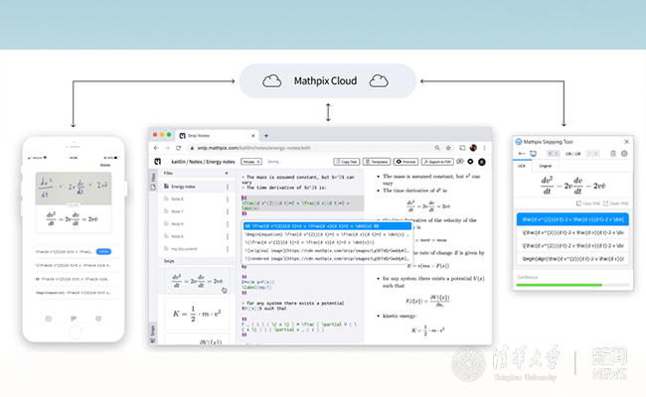Click the Preview button in the toolbar
Viewport: 646px width, 397px height.
click(406, 160)
